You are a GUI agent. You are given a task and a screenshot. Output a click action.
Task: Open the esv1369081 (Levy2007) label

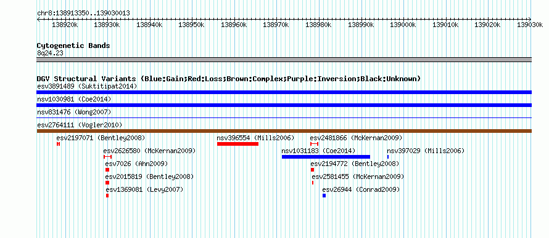click(144, 189)
